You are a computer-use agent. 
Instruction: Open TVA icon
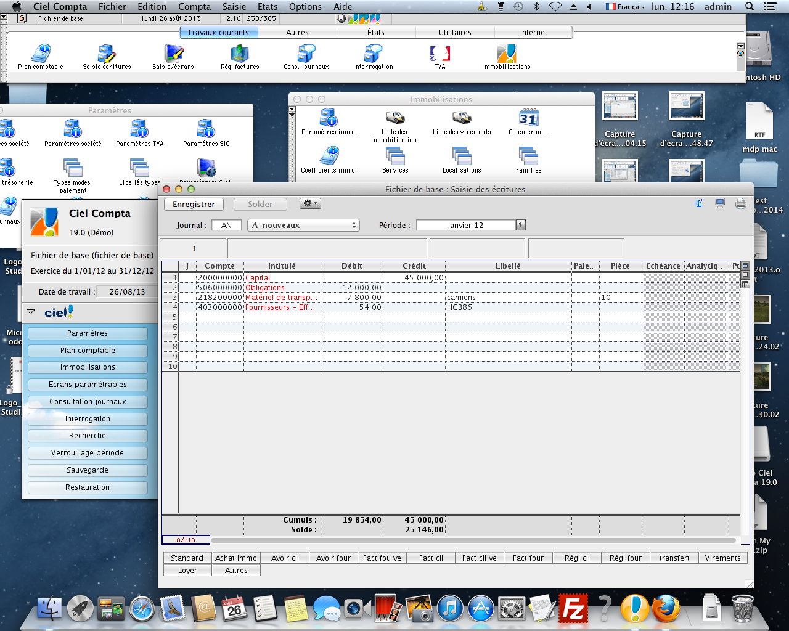(439, 54)
